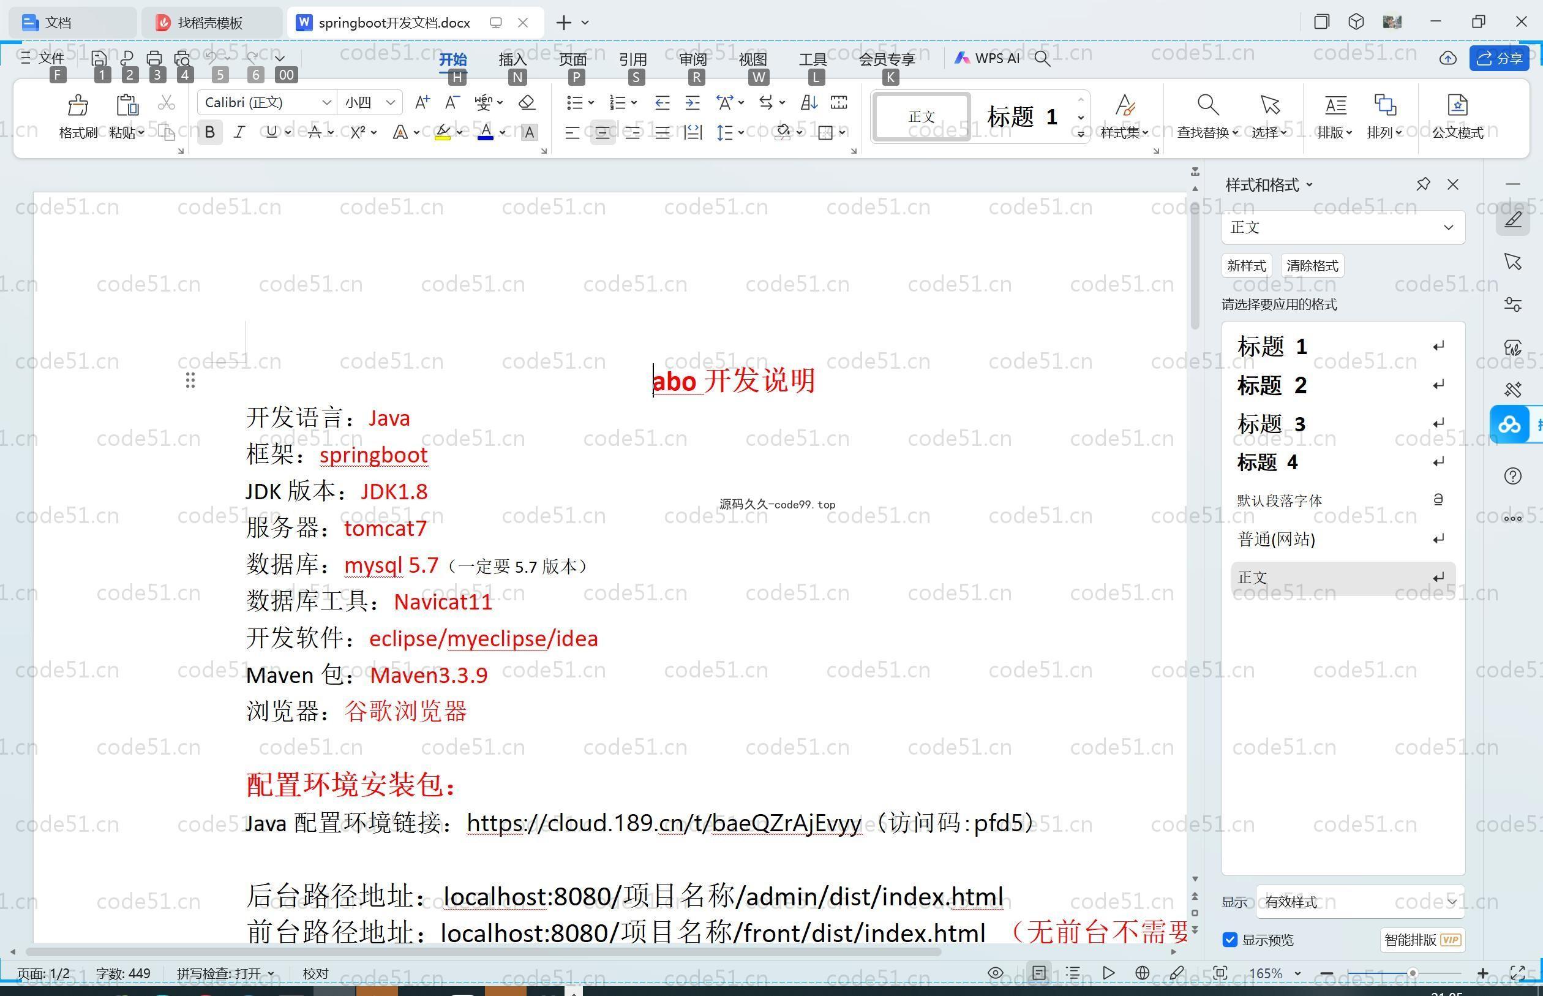Click the clear formatting eraser icon
Viewport: 1543px width, 996px height.
tap(527, 102)
